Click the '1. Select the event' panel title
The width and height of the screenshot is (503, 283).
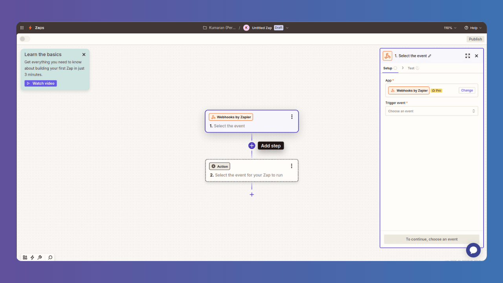411,56
